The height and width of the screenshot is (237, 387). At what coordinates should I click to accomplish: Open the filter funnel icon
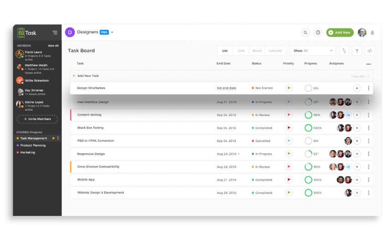point(357,51)
